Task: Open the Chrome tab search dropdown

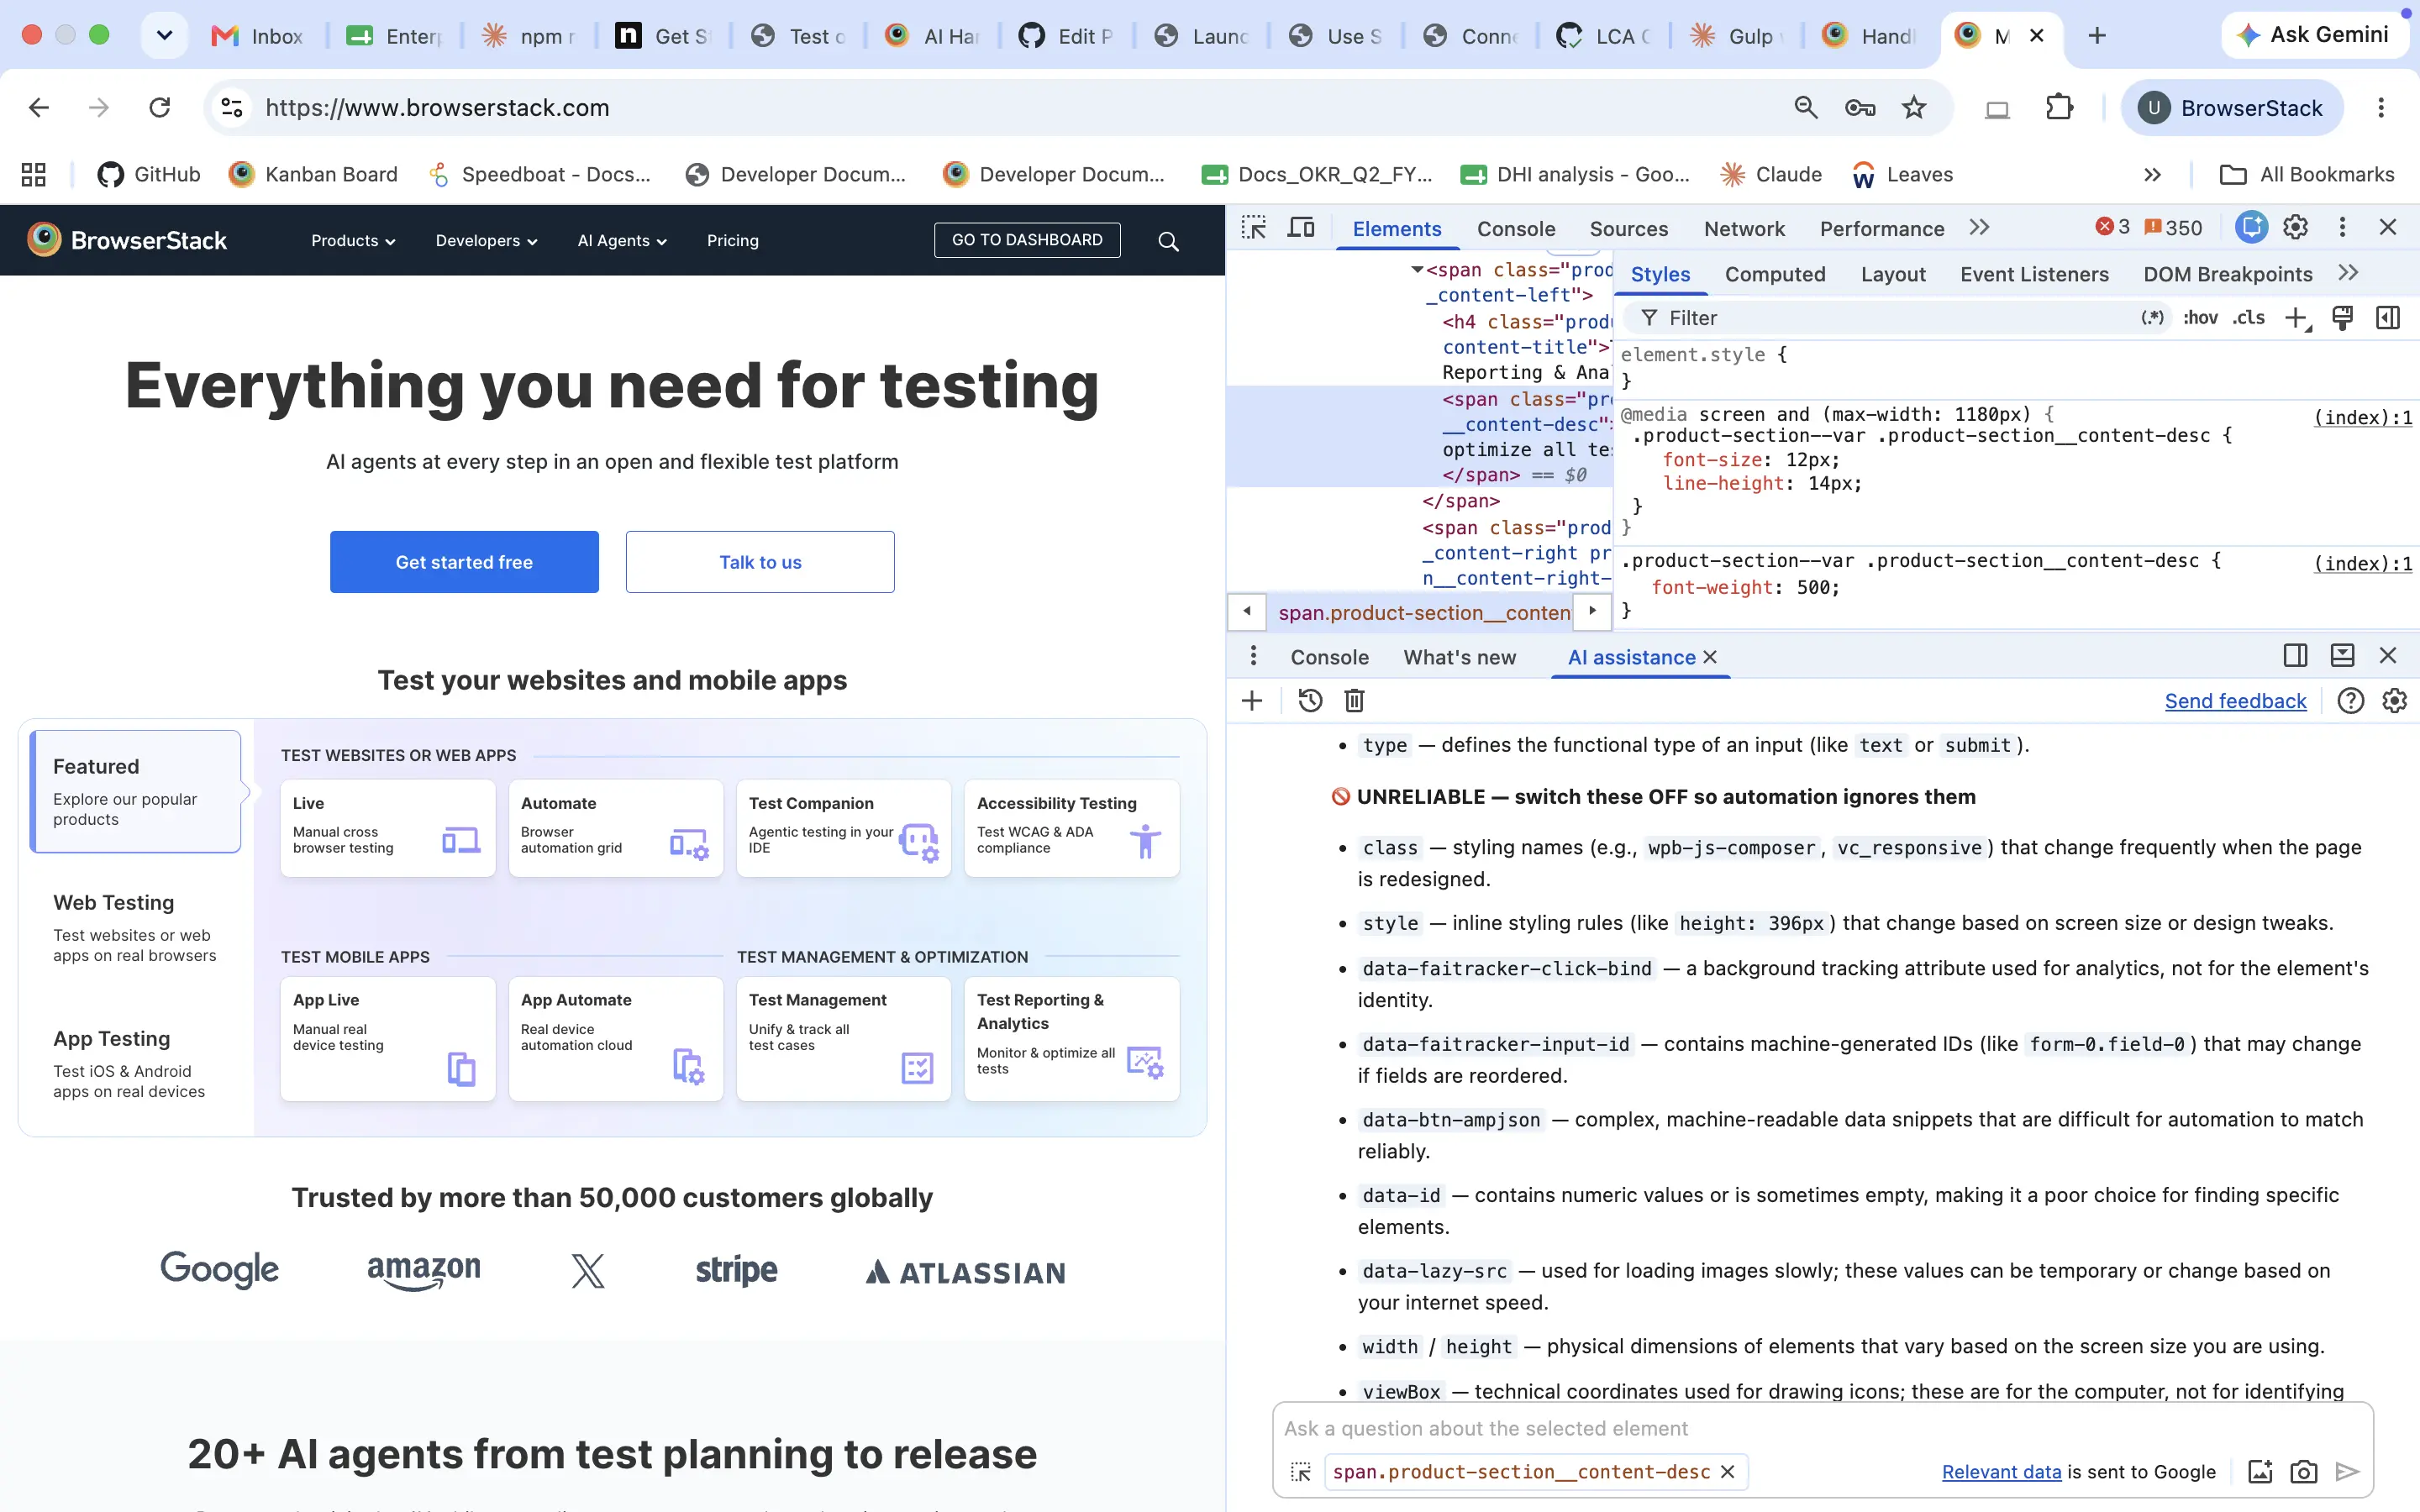Action: tap(165, 36)
